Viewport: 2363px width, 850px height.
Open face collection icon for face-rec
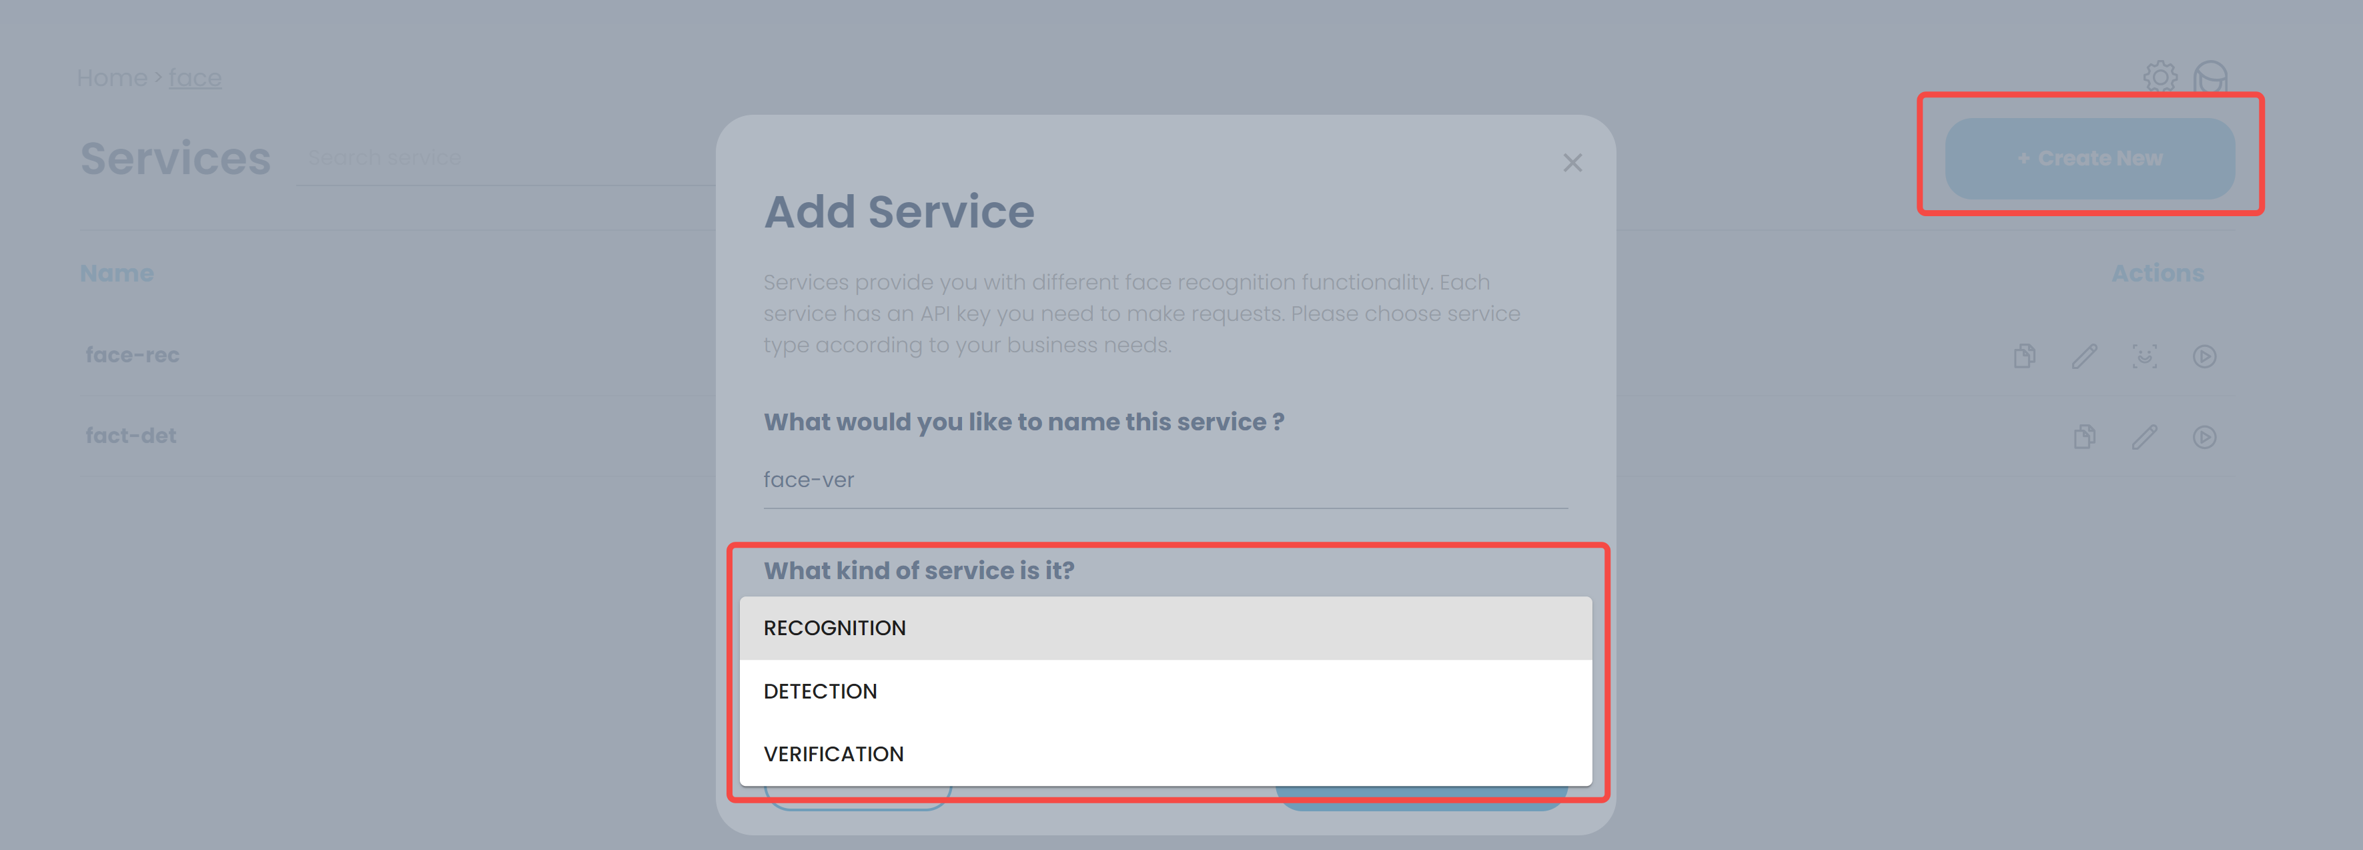point(2144,356)
